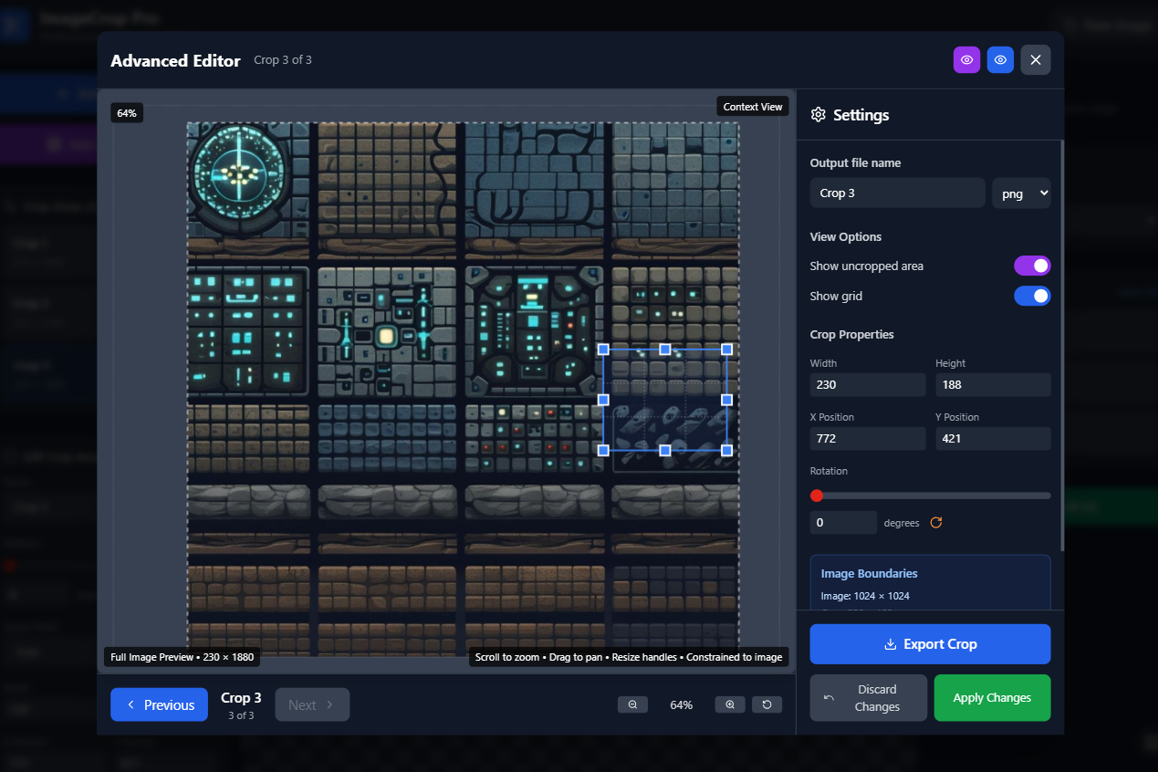The image size is (1158, 772).
Task: Click the right-middle crop resize handle
Action: coord(727,400)
